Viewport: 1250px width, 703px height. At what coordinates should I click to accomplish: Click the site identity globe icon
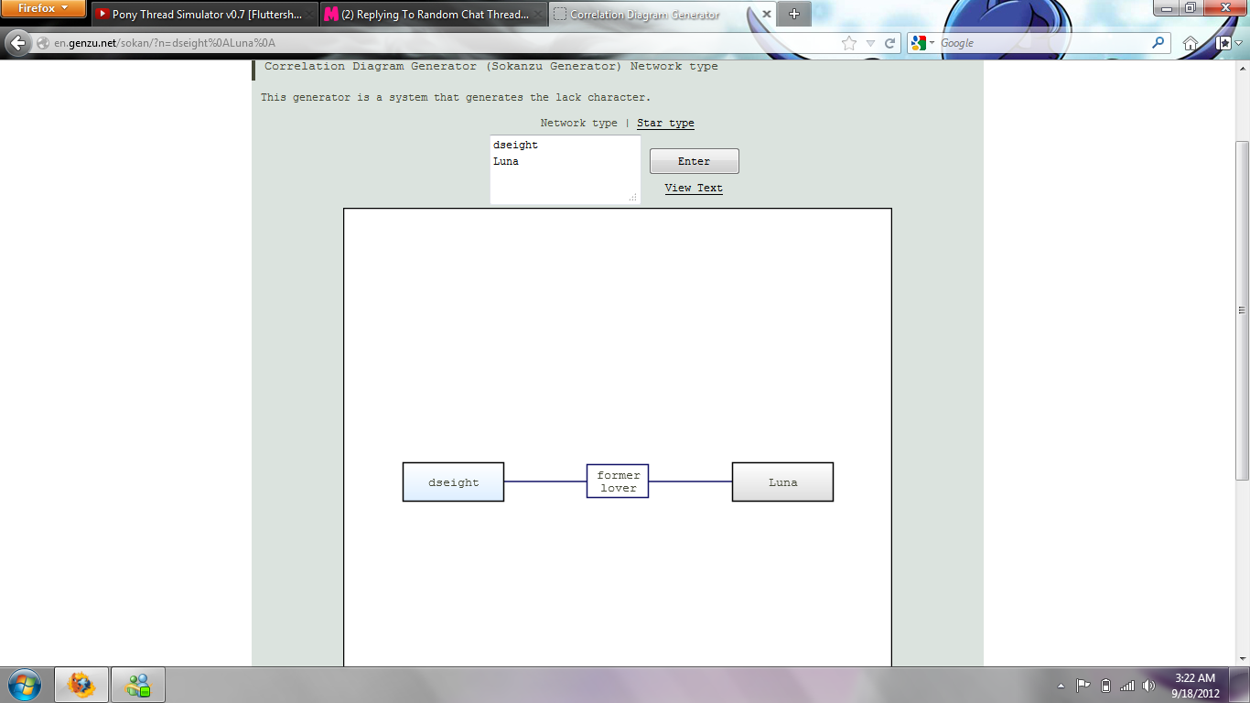pos(43,43)
